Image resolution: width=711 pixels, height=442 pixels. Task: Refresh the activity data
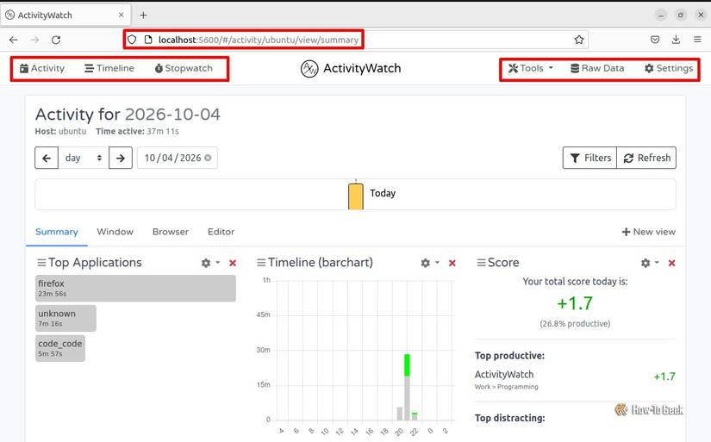(x=646, y=158)
